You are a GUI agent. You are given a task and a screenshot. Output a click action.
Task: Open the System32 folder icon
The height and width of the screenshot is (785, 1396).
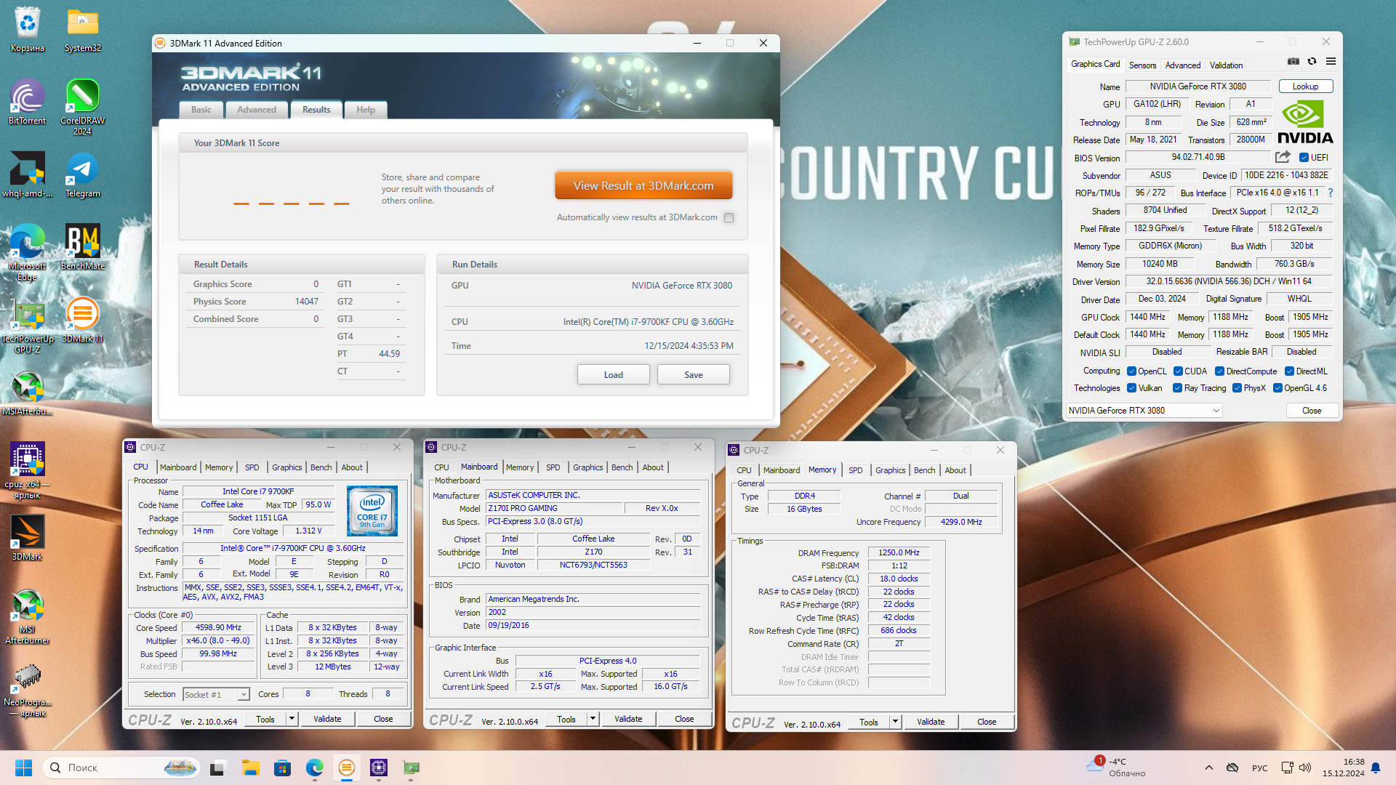pos(83,29)
